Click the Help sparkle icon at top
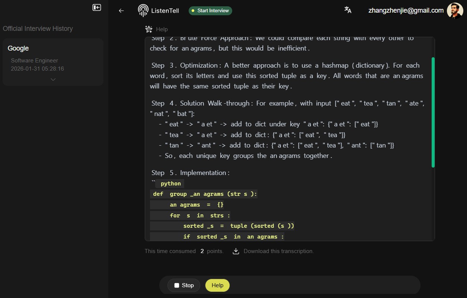 [149, 29]
